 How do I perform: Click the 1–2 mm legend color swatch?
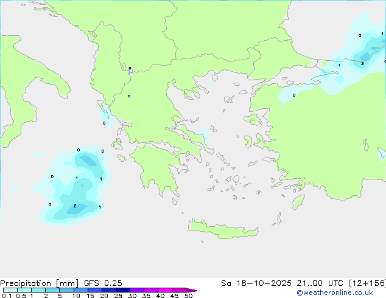[38, 290]
